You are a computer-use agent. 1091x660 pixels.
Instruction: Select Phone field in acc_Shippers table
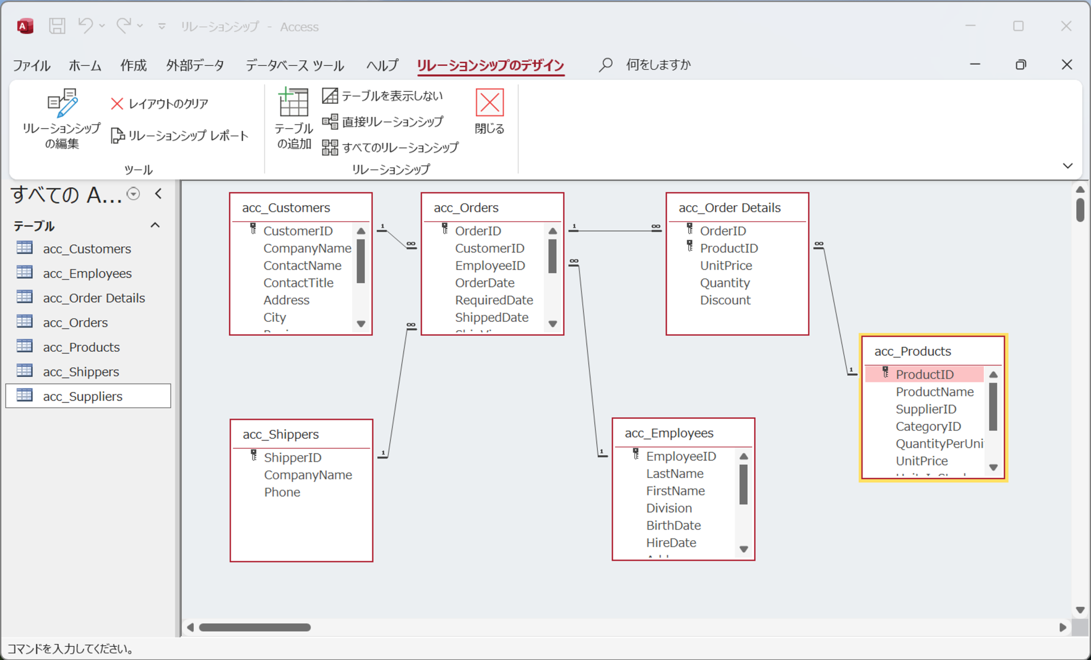point(282,492)
